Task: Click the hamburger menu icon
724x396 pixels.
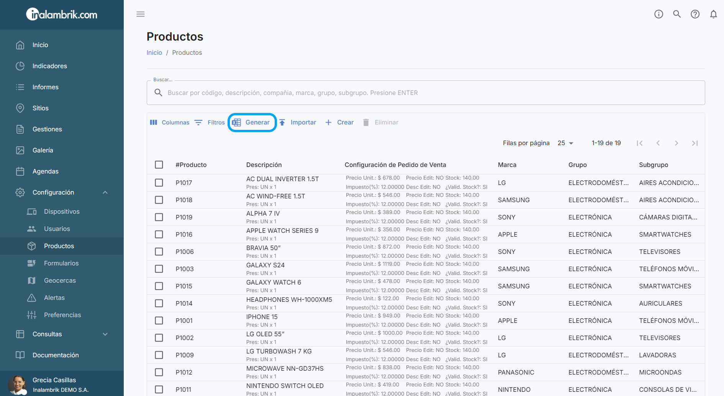Action: (x=141, y=14)
